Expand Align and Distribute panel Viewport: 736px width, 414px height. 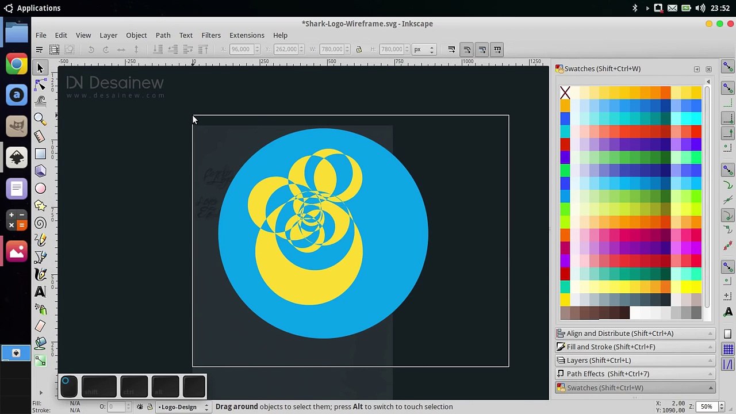click(x=635, y=333)
